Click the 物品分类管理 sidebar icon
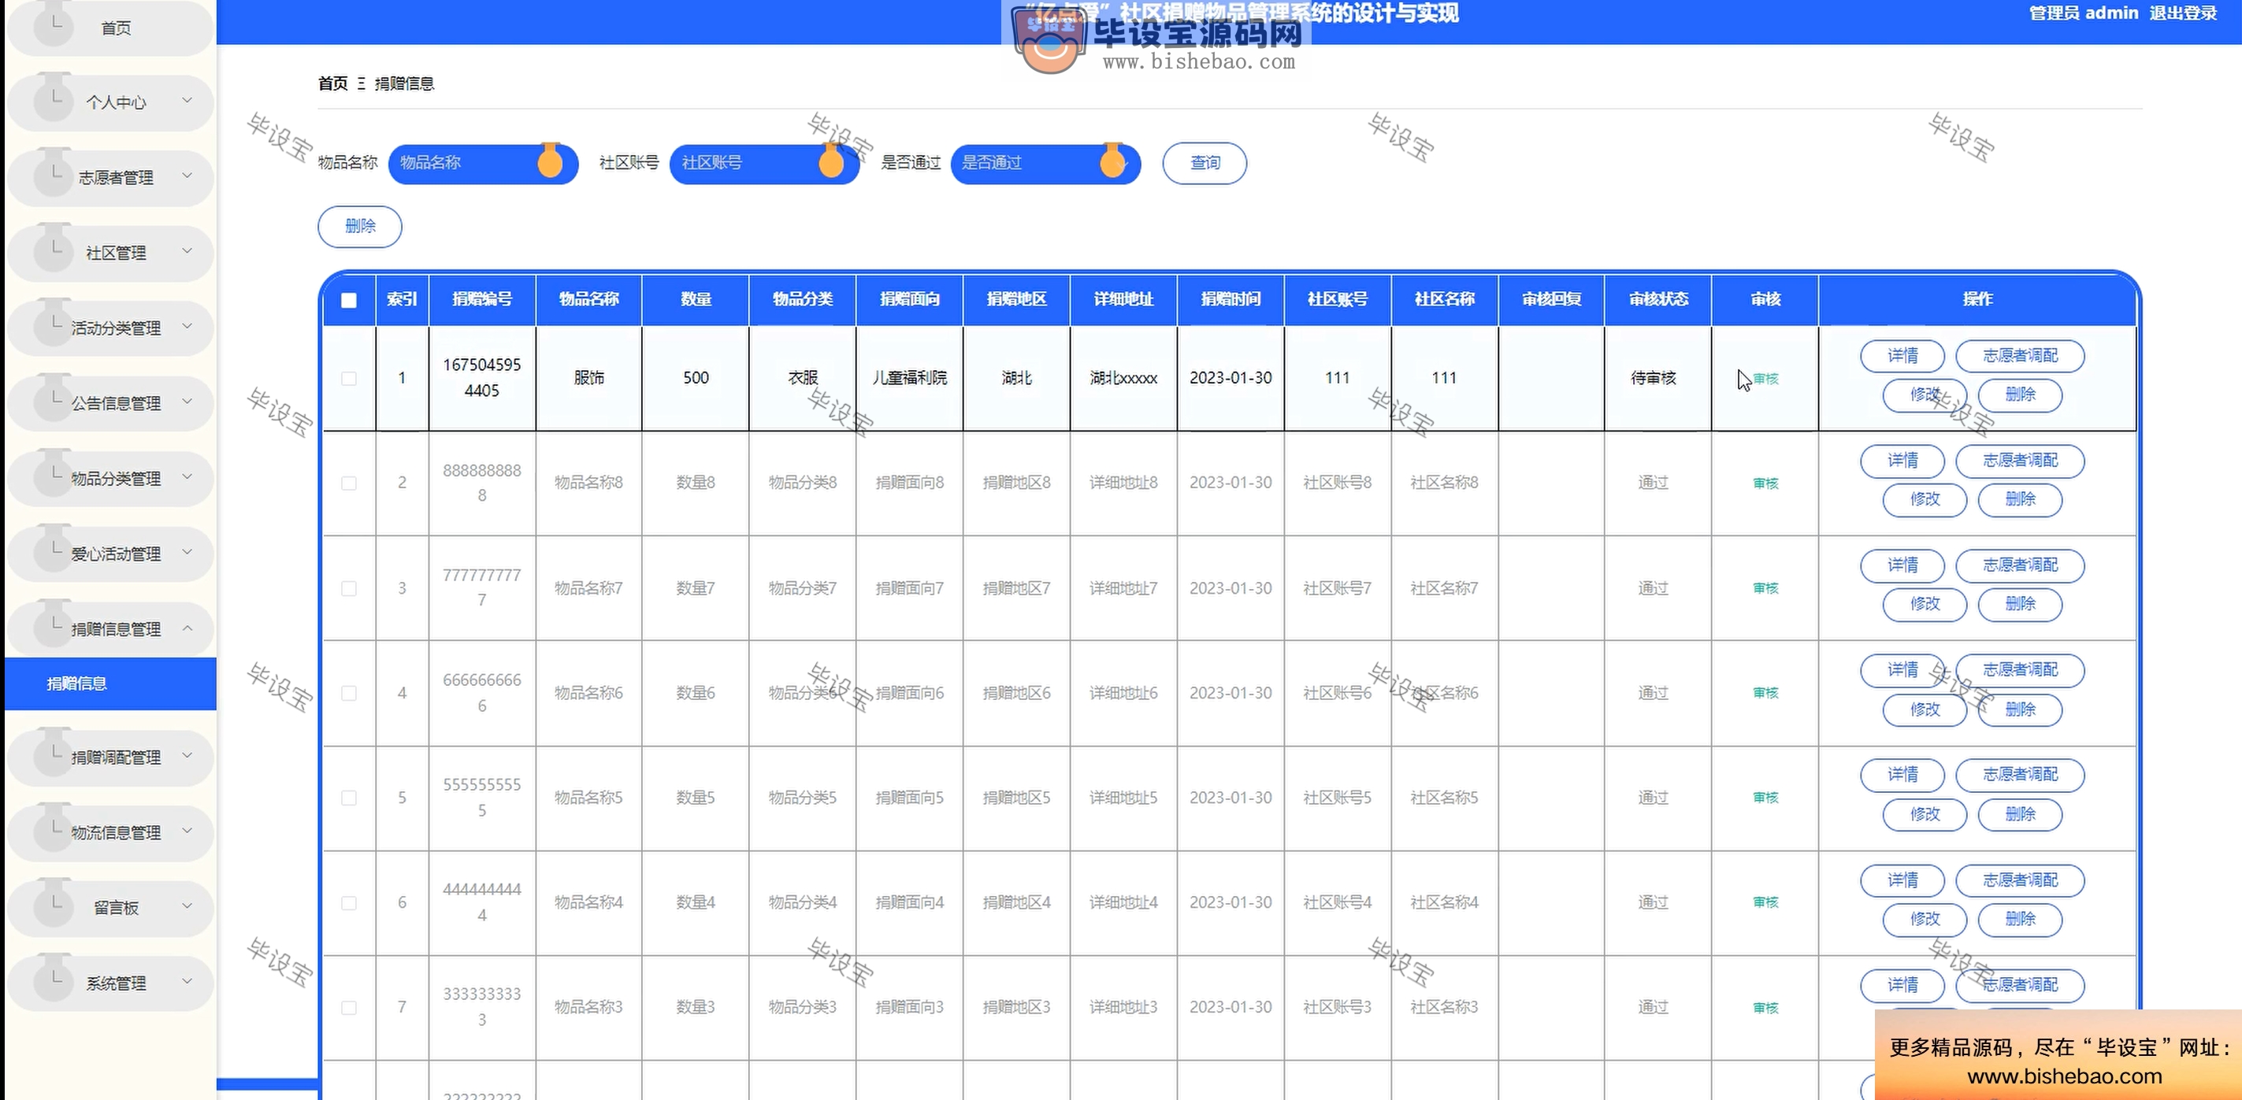This screenshot has width=2242, height=1100. pos(53,474)
